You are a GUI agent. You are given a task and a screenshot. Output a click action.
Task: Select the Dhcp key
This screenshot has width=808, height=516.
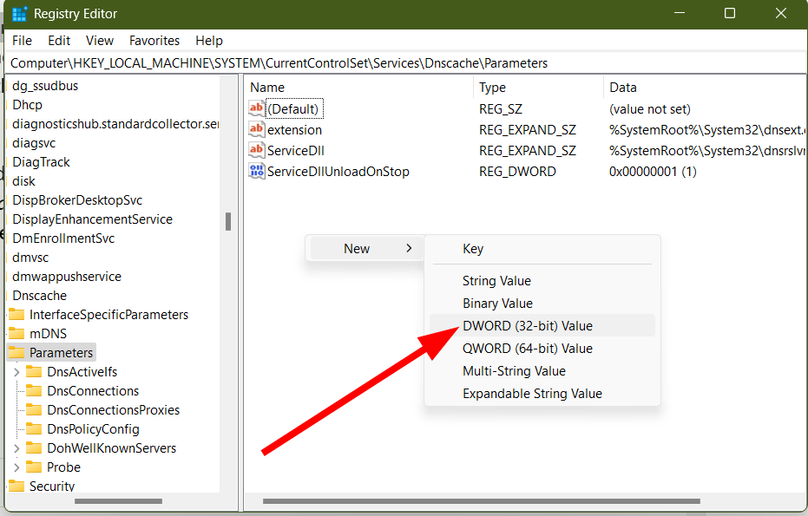pyautogui.click(x=27, y=105)
